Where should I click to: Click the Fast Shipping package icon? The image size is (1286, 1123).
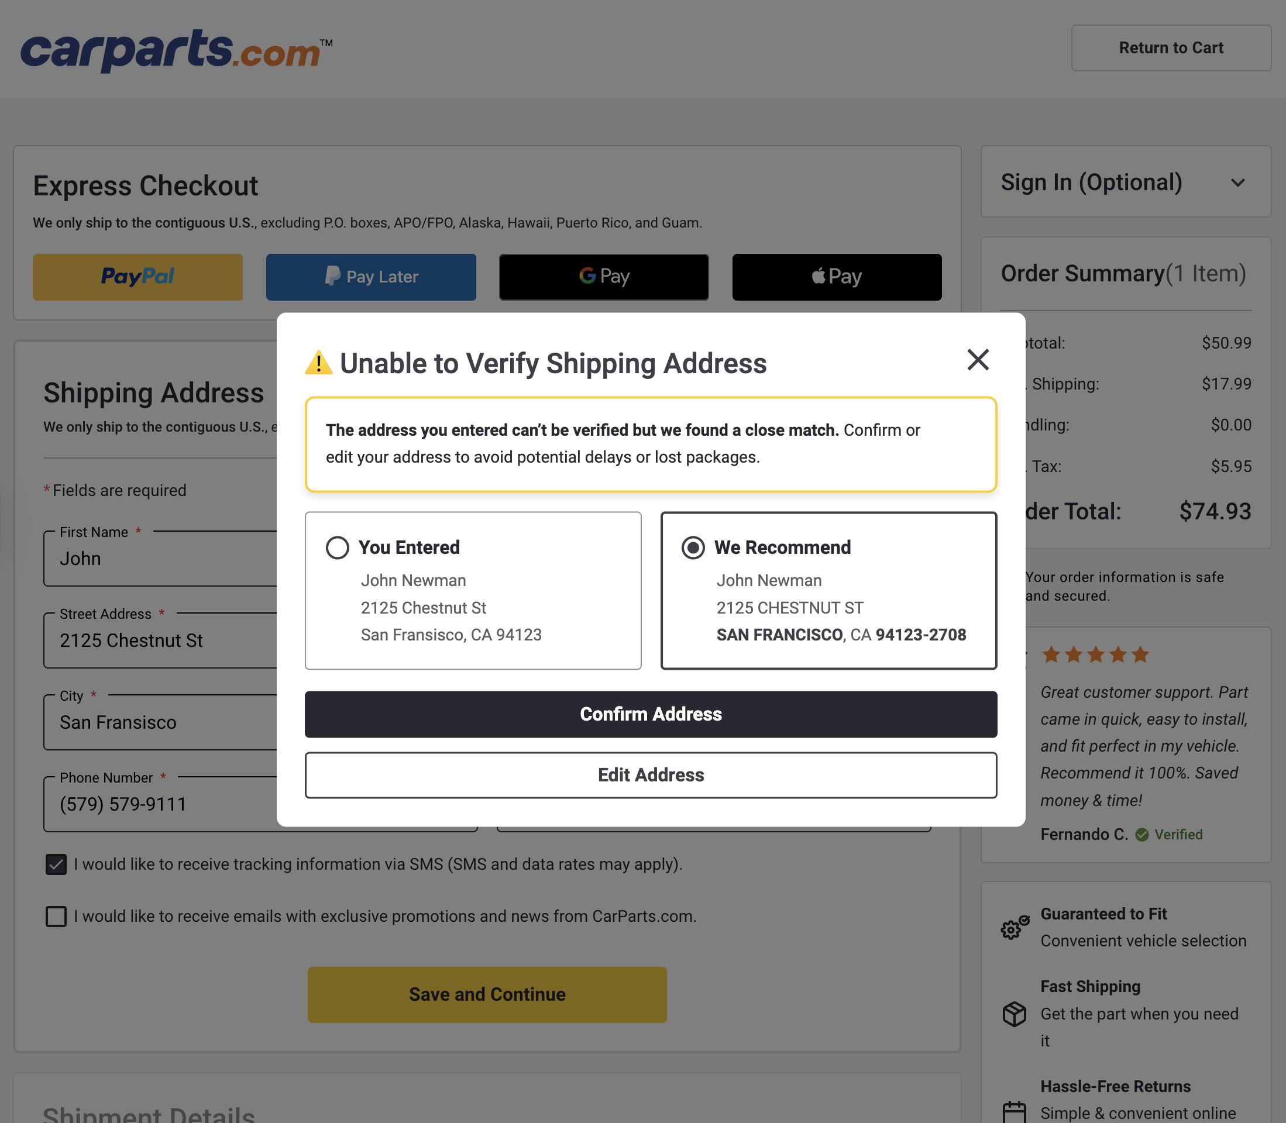1014,1014
